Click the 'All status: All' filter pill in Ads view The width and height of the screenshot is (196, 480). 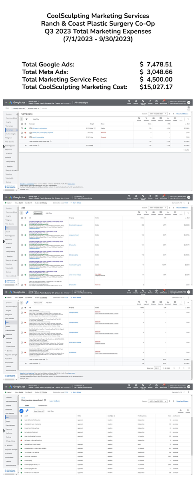pyautogui.click(x=37, y=213)
